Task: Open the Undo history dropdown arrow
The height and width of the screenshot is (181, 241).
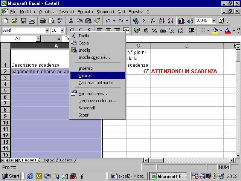Action: (114, 21)
